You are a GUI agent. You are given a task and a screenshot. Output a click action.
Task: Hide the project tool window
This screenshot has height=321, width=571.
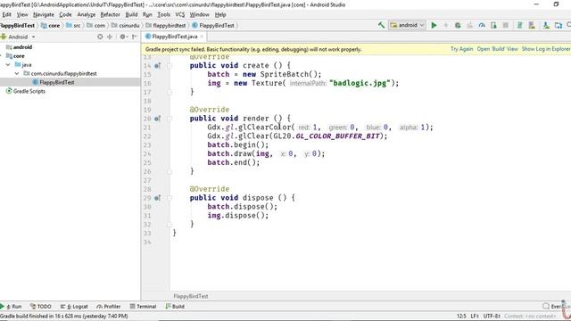click(x=135, y=37)
